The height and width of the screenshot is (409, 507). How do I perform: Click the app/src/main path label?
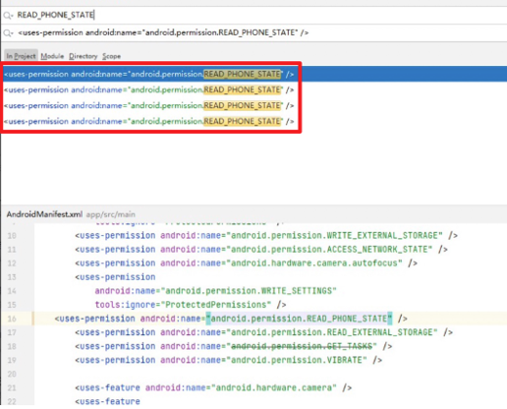pos(110,214)
